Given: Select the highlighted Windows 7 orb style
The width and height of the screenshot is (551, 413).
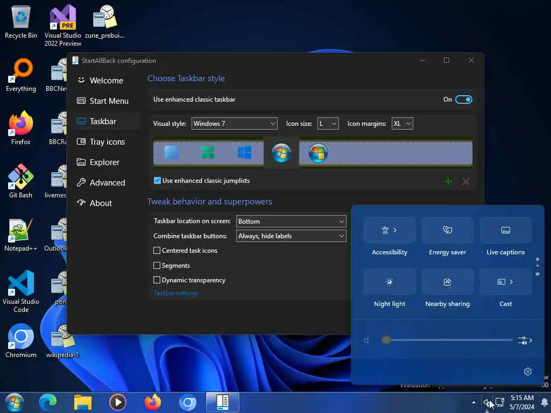Looking at the screenshot, I should (x=281, y=153).
